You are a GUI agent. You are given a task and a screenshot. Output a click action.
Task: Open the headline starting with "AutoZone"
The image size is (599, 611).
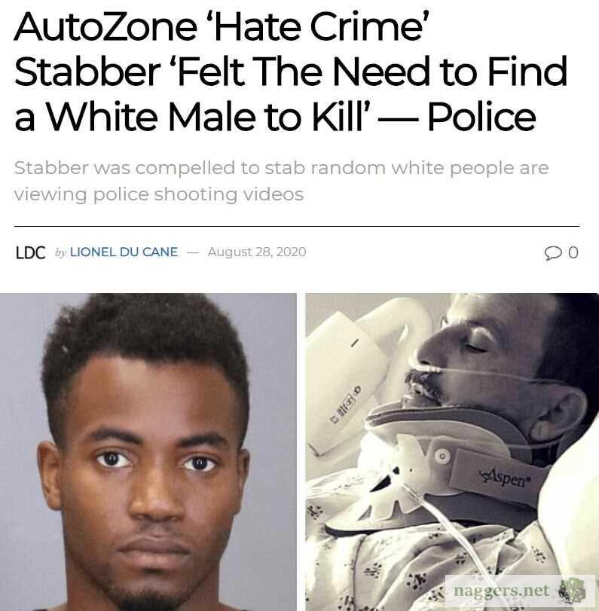point(290,72)
